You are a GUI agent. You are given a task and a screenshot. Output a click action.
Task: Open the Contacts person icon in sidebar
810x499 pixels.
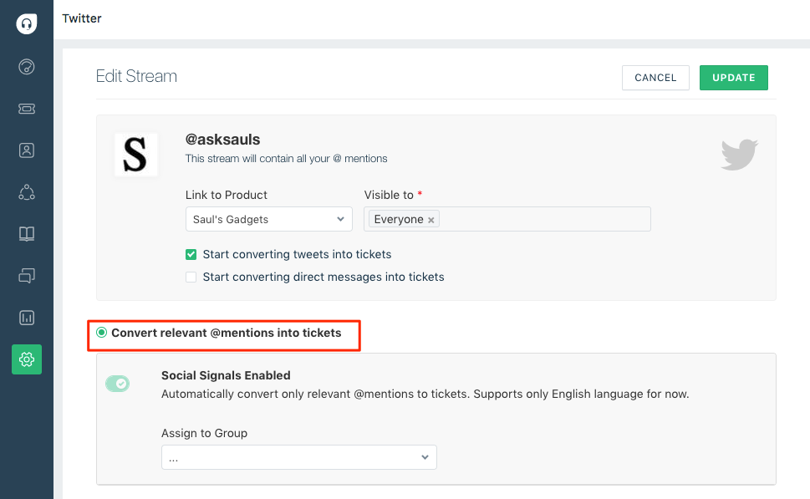pos(27,150)
